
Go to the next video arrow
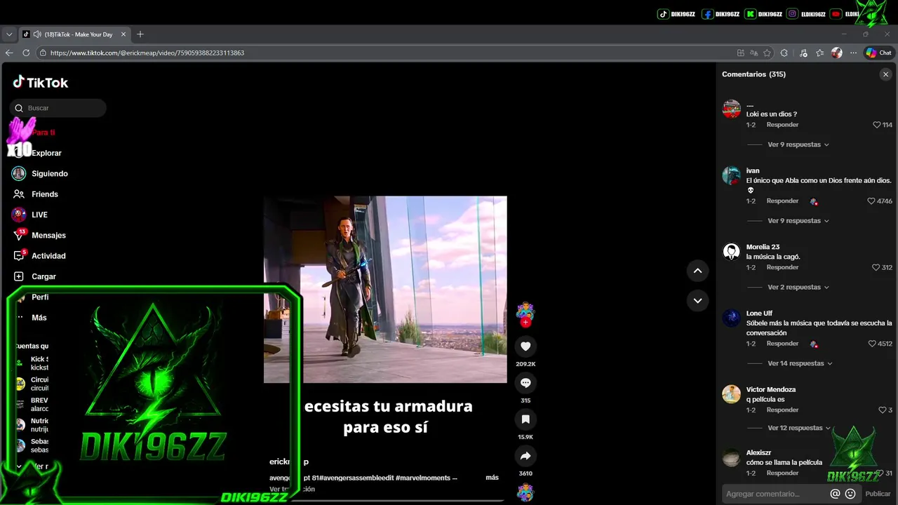coord(697,300)
